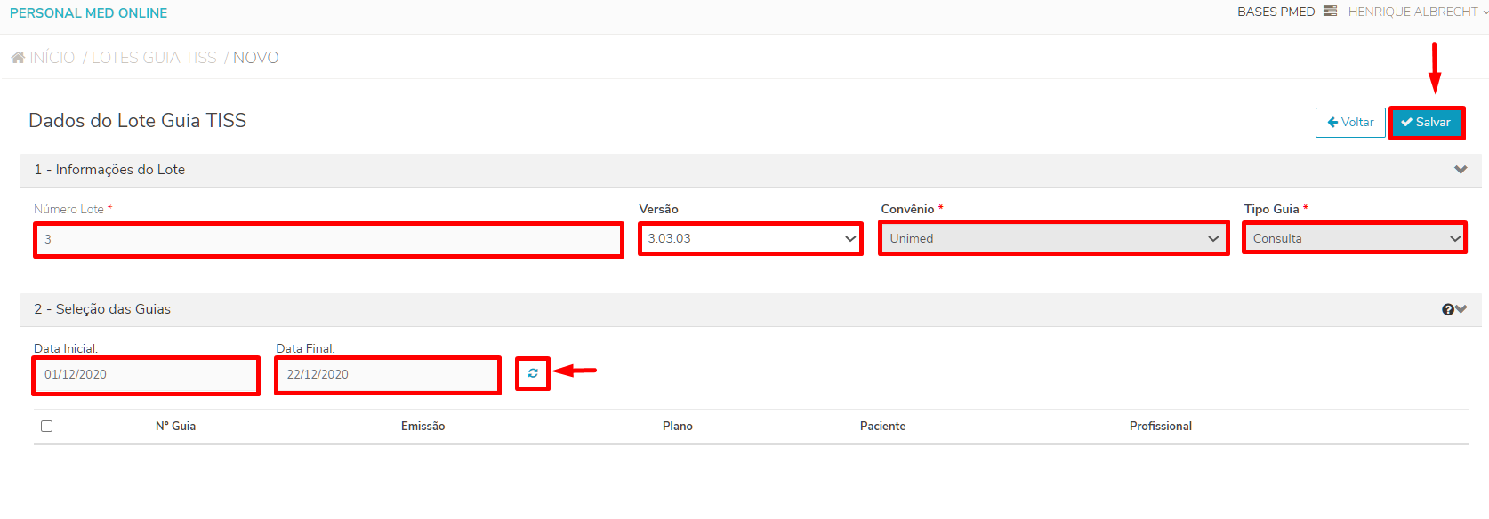
Task: Click the refresh guides icon button
Action: point(533,373)
